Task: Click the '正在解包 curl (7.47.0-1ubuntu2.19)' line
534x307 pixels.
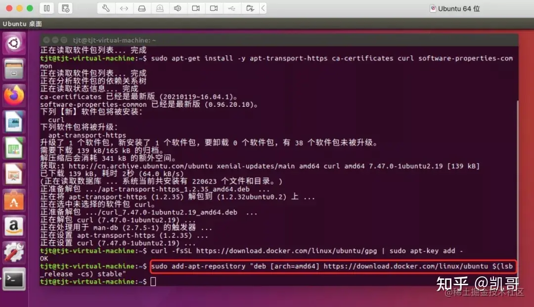Action: [118, 220]
